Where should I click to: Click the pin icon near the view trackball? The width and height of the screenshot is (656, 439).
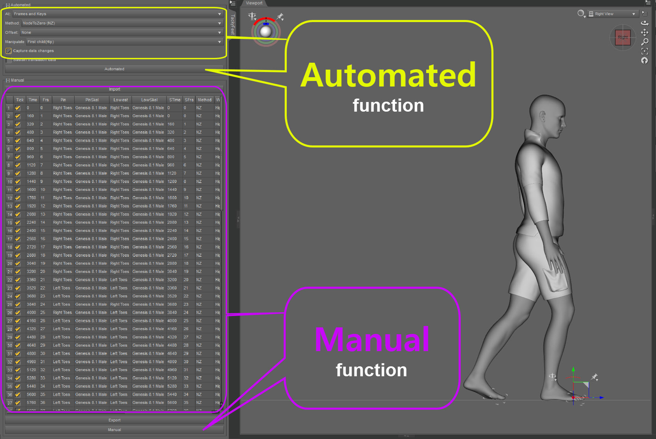pos(280,16)
